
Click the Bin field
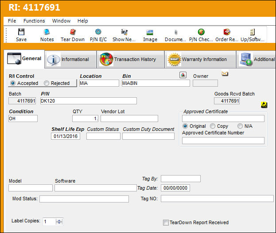[156, 83]
